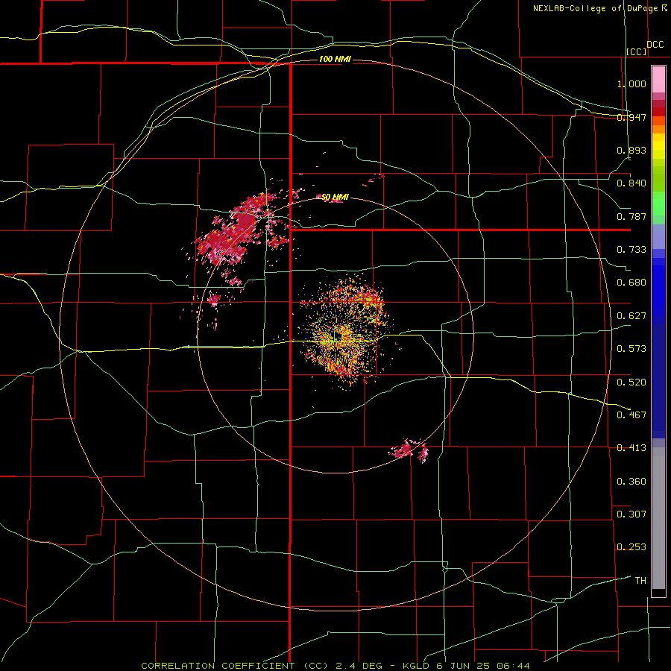Image resolution: width=671 pixels, height=671 pixels.
Task: Select the 0.787 scale value
Action: pyautogui.click(x=631, y=216)
